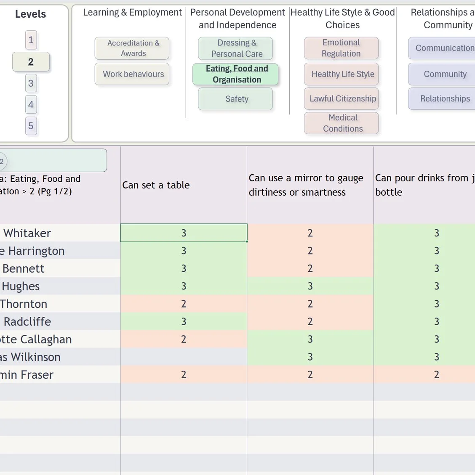
Task: Select Eating, Food and Organisation area
Action: pos(235,74)
